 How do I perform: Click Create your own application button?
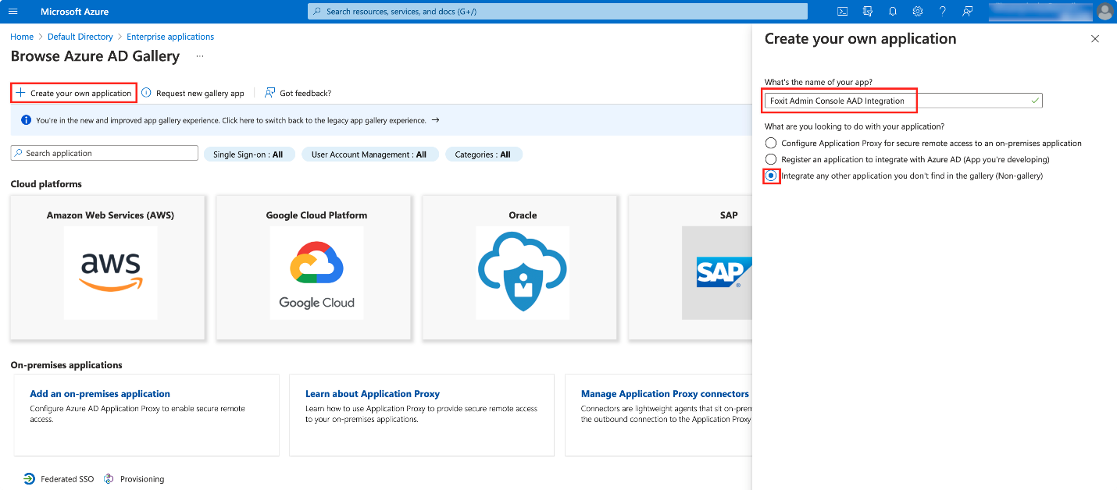click(x=73, y=92)
